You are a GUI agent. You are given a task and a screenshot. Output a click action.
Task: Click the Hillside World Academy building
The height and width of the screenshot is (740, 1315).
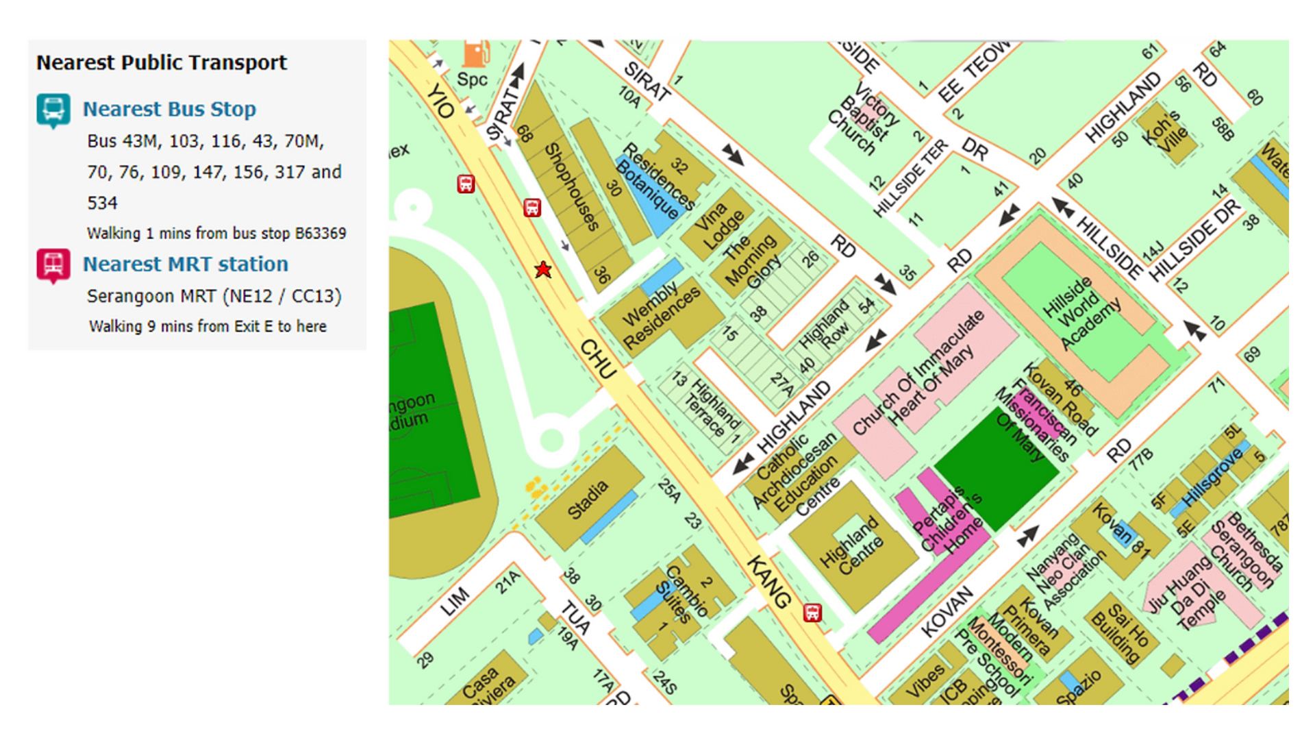1081,312
